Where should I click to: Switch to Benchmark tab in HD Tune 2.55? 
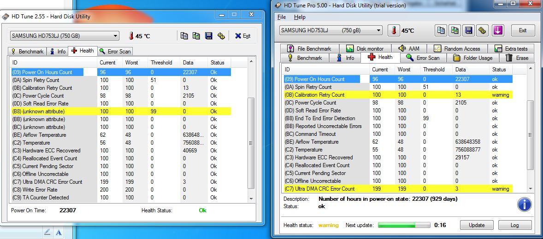[x=27, y=52]
